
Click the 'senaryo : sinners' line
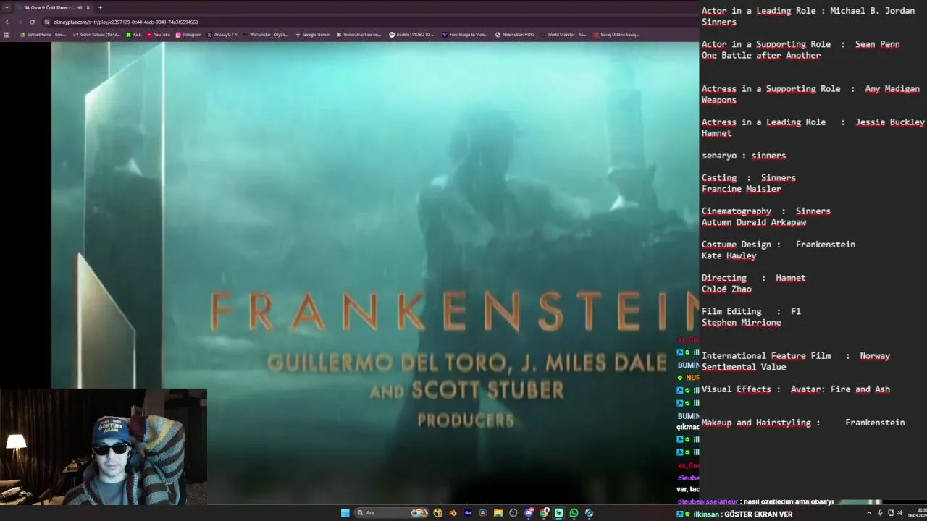point(743,156)
